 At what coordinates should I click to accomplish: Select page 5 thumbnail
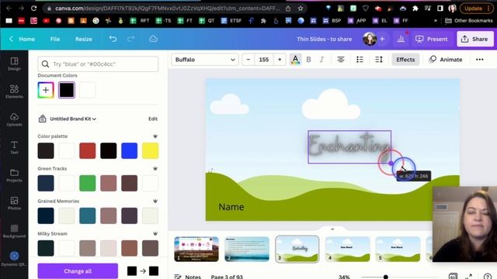(x=398, y=249)
